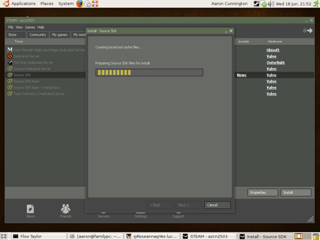Open Support in the Steam footer
Image resolution: width=320 pixels, height=240 pixels.
(x=178, y=216)
